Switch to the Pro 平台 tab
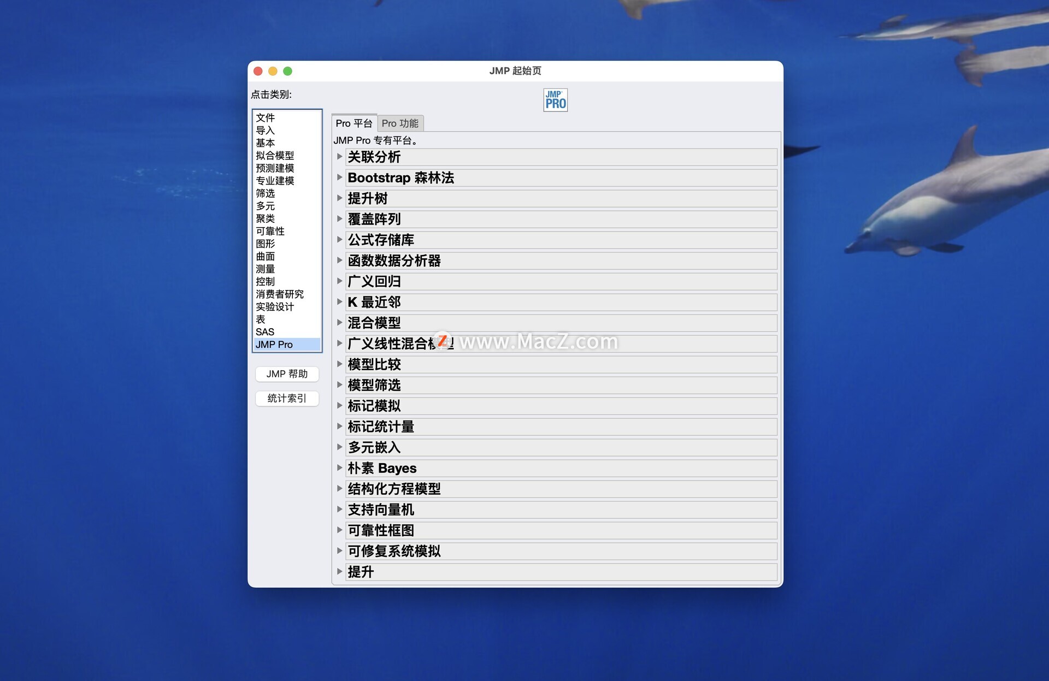This screenshot has width=1049, height=681. click(354, 123)
